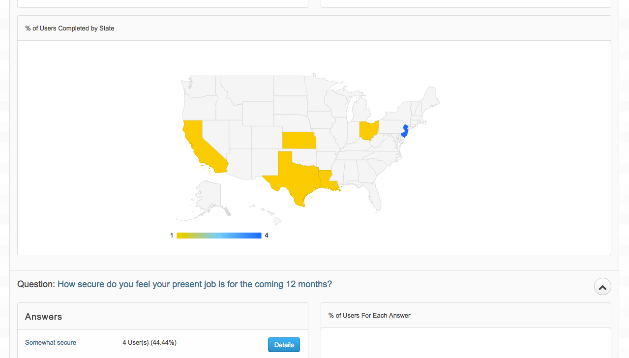Click the blue New Jersey state
The width and height of the screenshot is (629, 358).
click(405, 131)
